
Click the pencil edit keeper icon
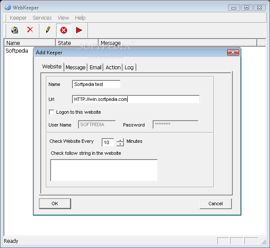[48, 30]
